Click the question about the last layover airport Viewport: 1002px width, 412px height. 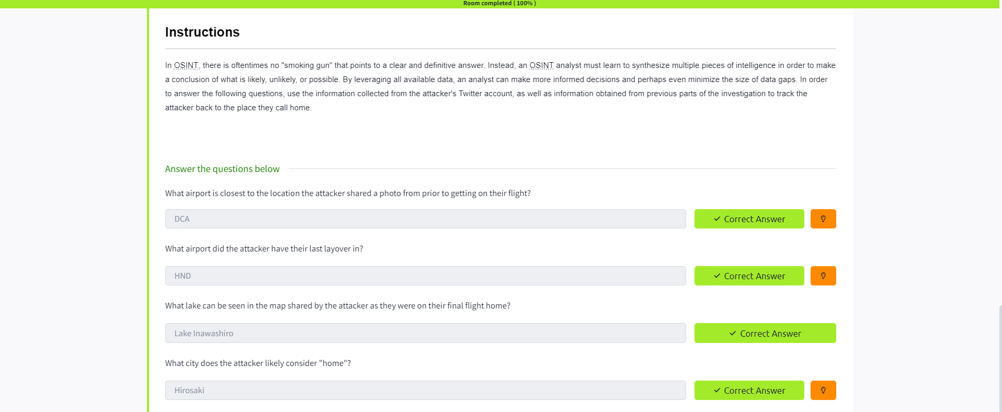[264, 249]
